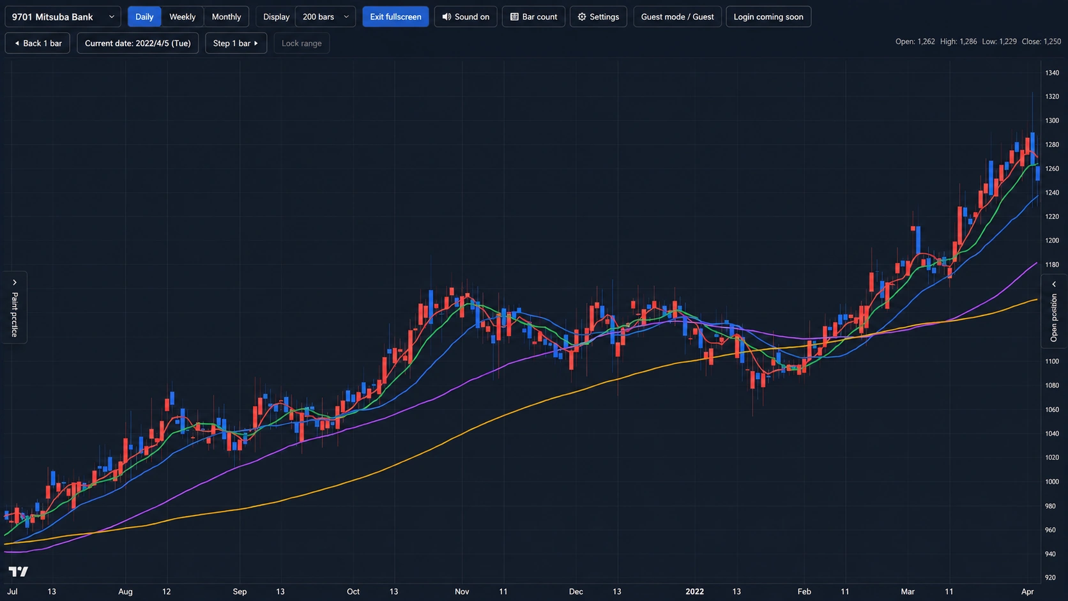Click the Exit fullscreen button
Image resolution: width=1068 pixels, height=601 pixels.
(x=395, y=17)
